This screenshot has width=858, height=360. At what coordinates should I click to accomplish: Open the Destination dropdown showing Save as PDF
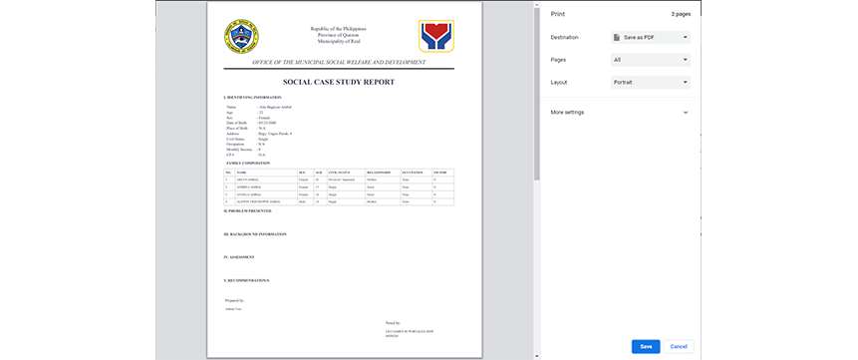click(651, 37)
